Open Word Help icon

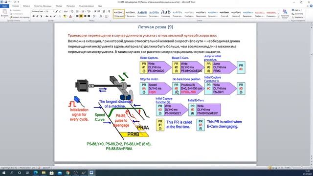pyautogui.click(x=311, y=6)
